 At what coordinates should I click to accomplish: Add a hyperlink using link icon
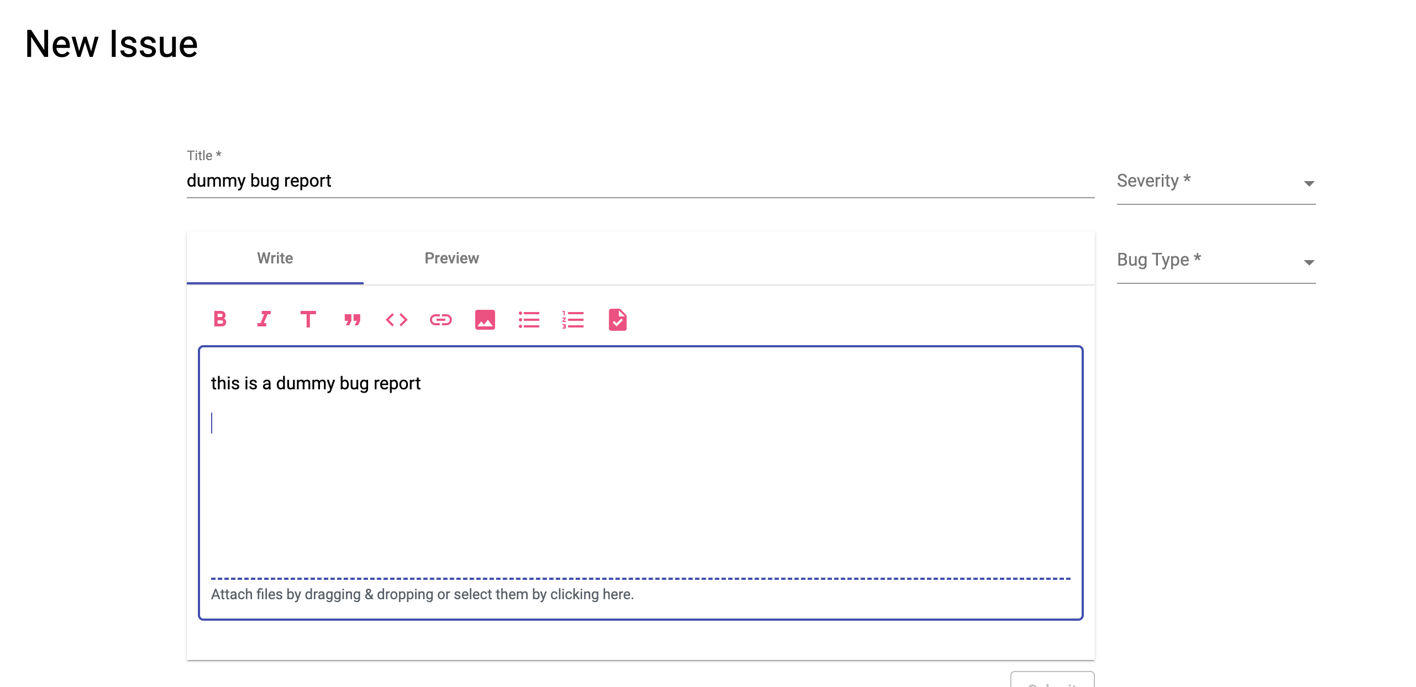click(x=440, y=319)
